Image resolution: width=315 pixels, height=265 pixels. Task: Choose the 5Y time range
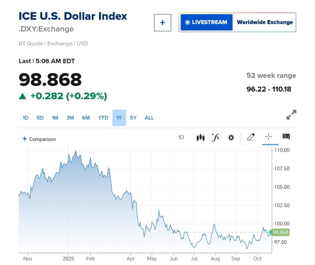[x=133, y=118]
